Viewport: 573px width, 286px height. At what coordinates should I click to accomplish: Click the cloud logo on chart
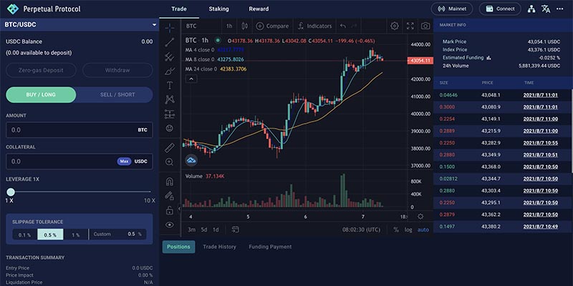click(x=191, y=159)
